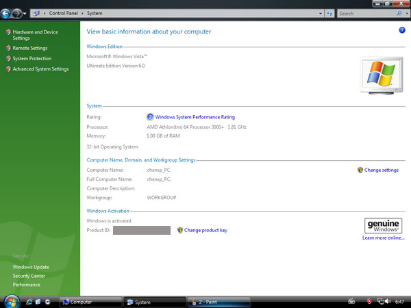Click the keyboard tray icon
The image size is (411, 308).
click(x=351, y=301)
